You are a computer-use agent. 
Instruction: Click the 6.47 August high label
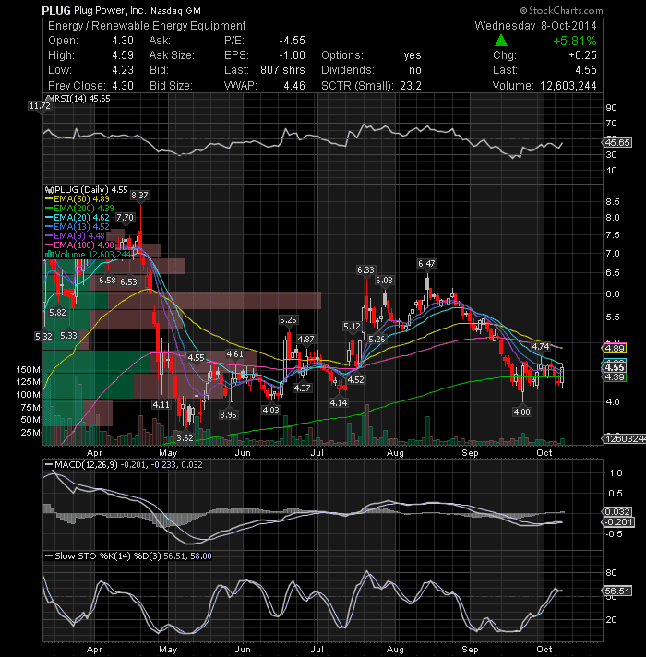426,264
